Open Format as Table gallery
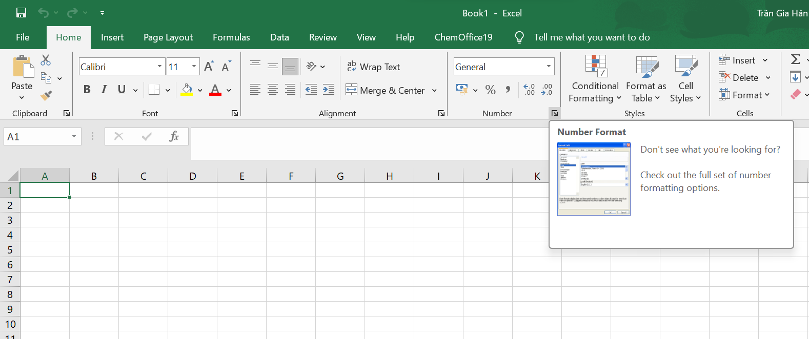This screenshot has width=809, height=339. [x=646, y=79]
